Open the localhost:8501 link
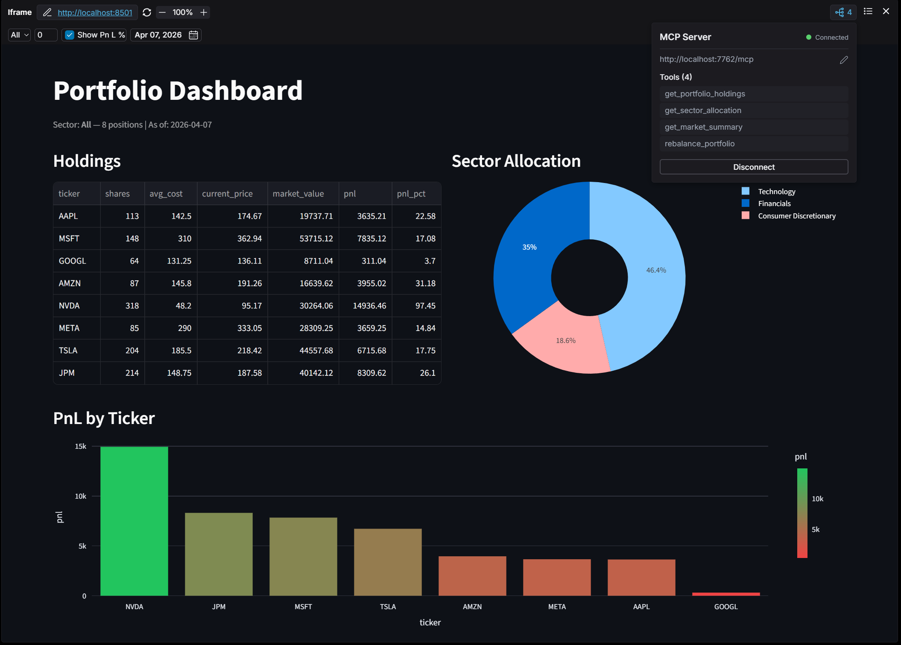Screen dimensions: 901x645 pyautogui.click(x=95, y=12)
